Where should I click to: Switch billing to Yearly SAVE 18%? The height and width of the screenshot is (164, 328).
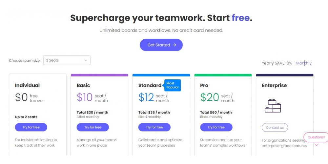(x=277, y=63)
